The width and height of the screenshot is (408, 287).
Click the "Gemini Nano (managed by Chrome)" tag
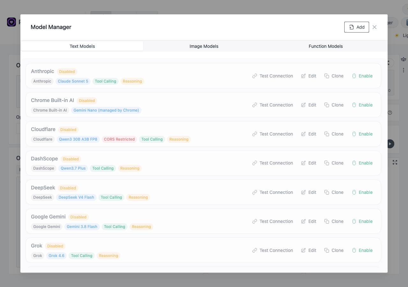pyautogui.click(x=106, y=110)
